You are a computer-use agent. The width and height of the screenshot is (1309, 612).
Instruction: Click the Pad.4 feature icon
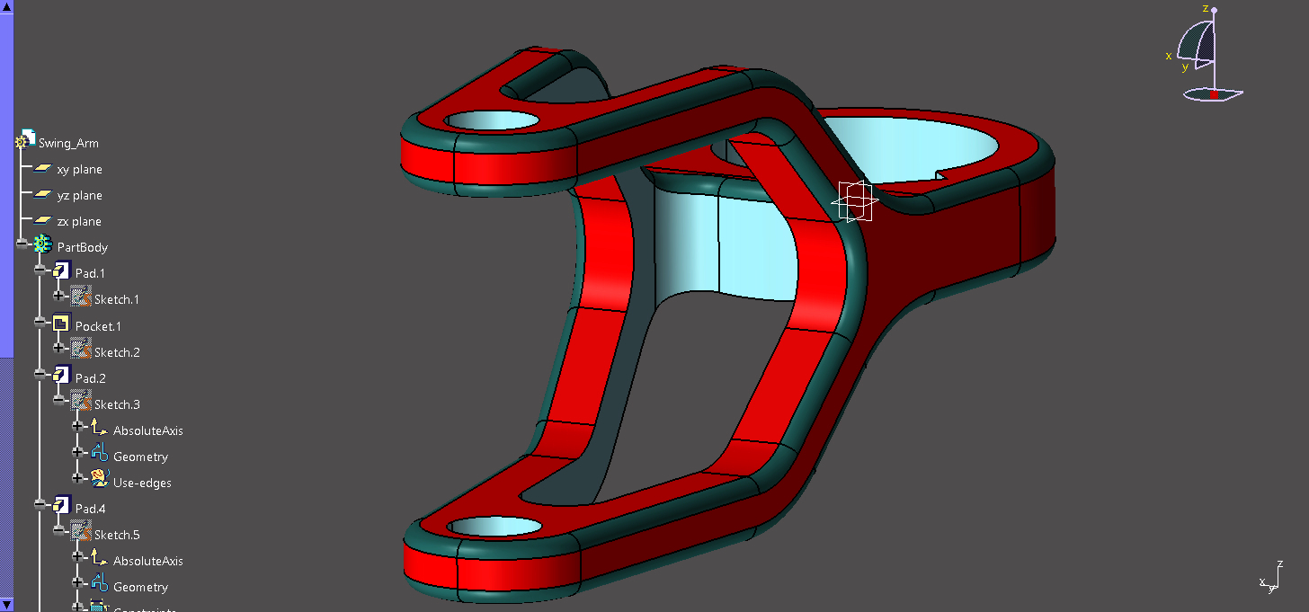(61, 506)
